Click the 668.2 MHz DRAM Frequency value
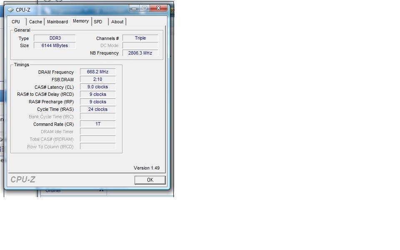Screen dimensions: 400x250 [x=97, y=72]
